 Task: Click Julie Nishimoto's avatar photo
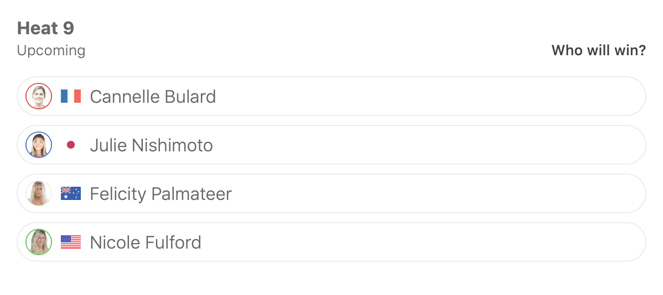39,145
